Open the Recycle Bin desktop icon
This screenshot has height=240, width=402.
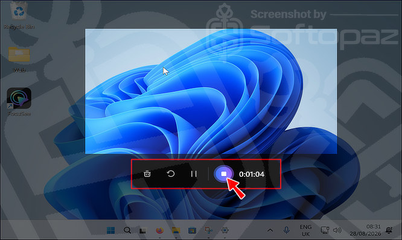(19, 15)
